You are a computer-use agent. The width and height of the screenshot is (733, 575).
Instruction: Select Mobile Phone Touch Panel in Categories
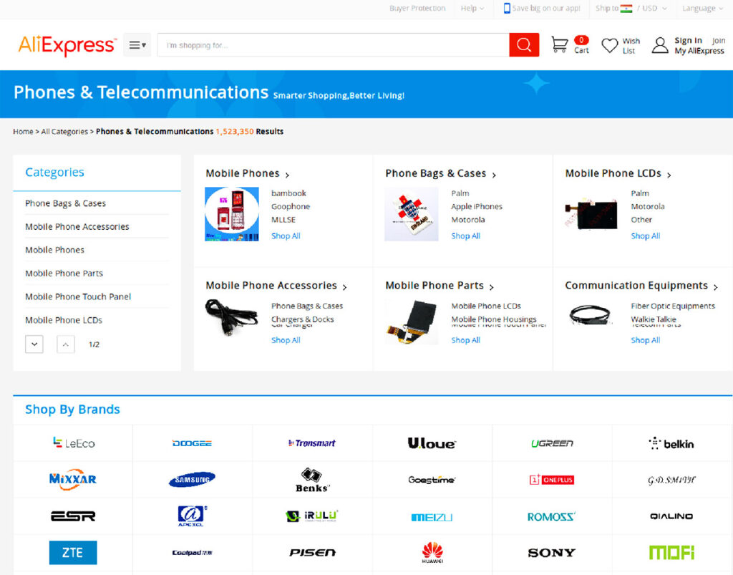(78, 296)
